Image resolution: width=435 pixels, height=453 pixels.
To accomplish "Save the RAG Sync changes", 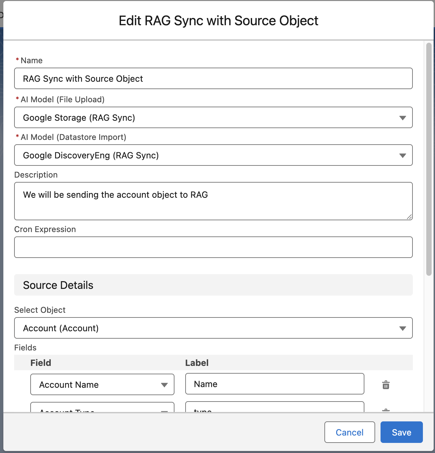I will point(401,432).
